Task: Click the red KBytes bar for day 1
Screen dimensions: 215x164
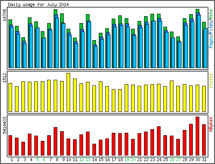Action: pos(10,145)
